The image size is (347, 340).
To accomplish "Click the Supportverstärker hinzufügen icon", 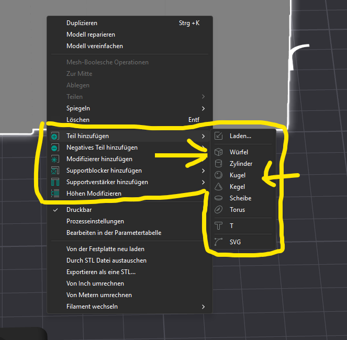I will pyautogui.click(x=55, y=182).
